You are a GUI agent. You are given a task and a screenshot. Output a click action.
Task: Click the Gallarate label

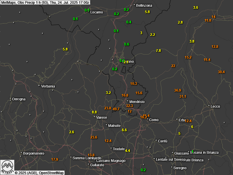(97, 165)
